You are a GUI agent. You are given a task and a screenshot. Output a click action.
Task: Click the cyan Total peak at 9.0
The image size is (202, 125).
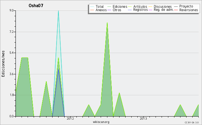[x=58, y=11]
